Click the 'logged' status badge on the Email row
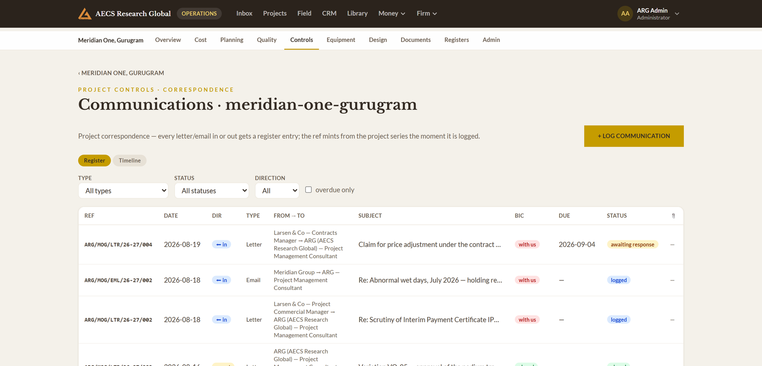Viewport: 762px width, 366px height. [619, 280]
